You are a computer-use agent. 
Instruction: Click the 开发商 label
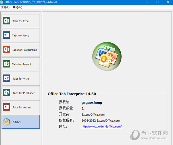[65, 114]
